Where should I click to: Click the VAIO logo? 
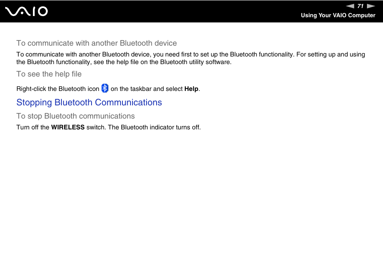26,12
